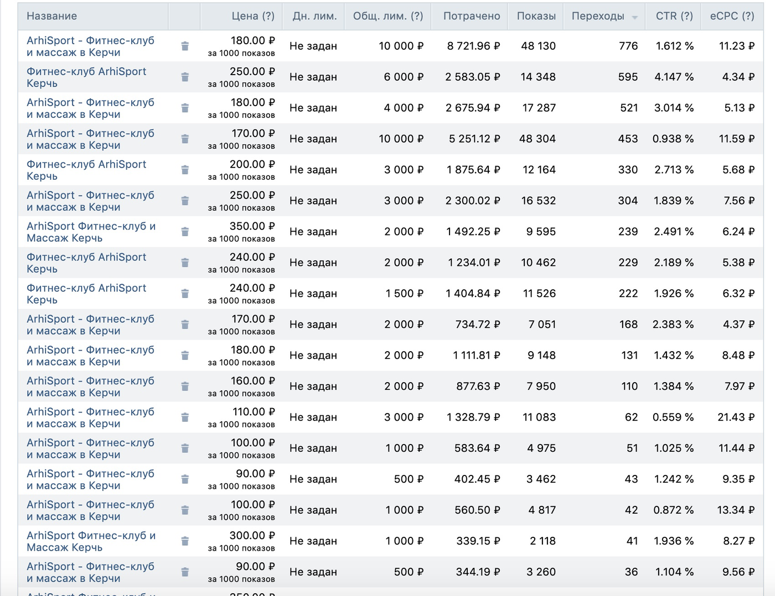Viewport: 775px width, 596px height.
Task: Click the 0.559 % CTR value
Action: 673,418
